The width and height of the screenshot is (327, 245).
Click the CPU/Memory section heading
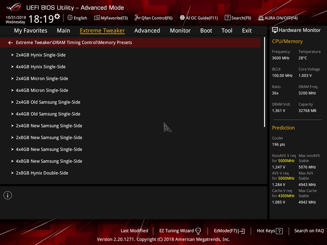tap(287, 41)
